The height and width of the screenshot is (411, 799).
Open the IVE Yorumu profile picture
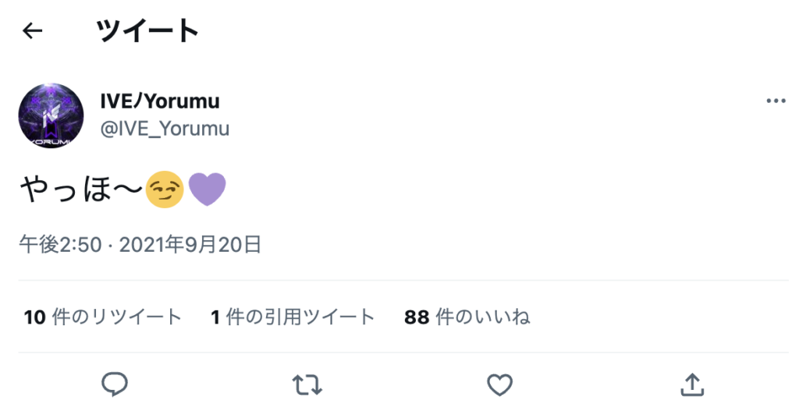pos(51,115)
